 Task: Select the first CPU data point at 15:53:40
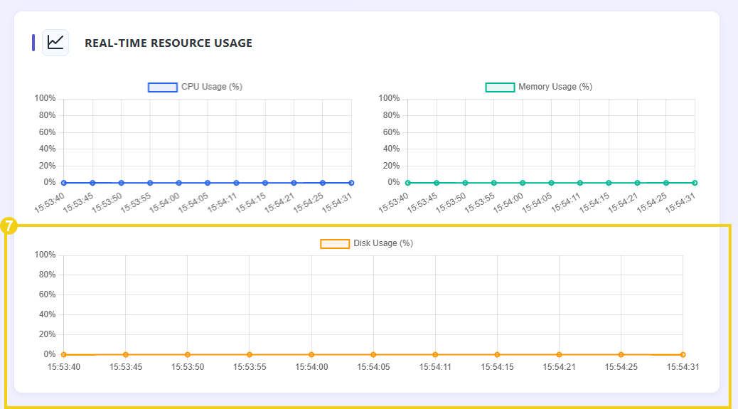pyautogui.click(x=64, y=183)
